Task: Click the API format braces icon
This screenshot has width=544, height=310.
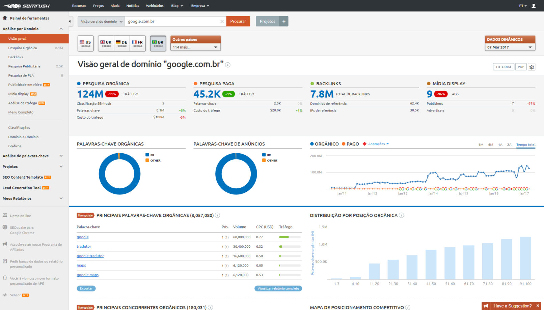Action: click(x=5, y=278)
